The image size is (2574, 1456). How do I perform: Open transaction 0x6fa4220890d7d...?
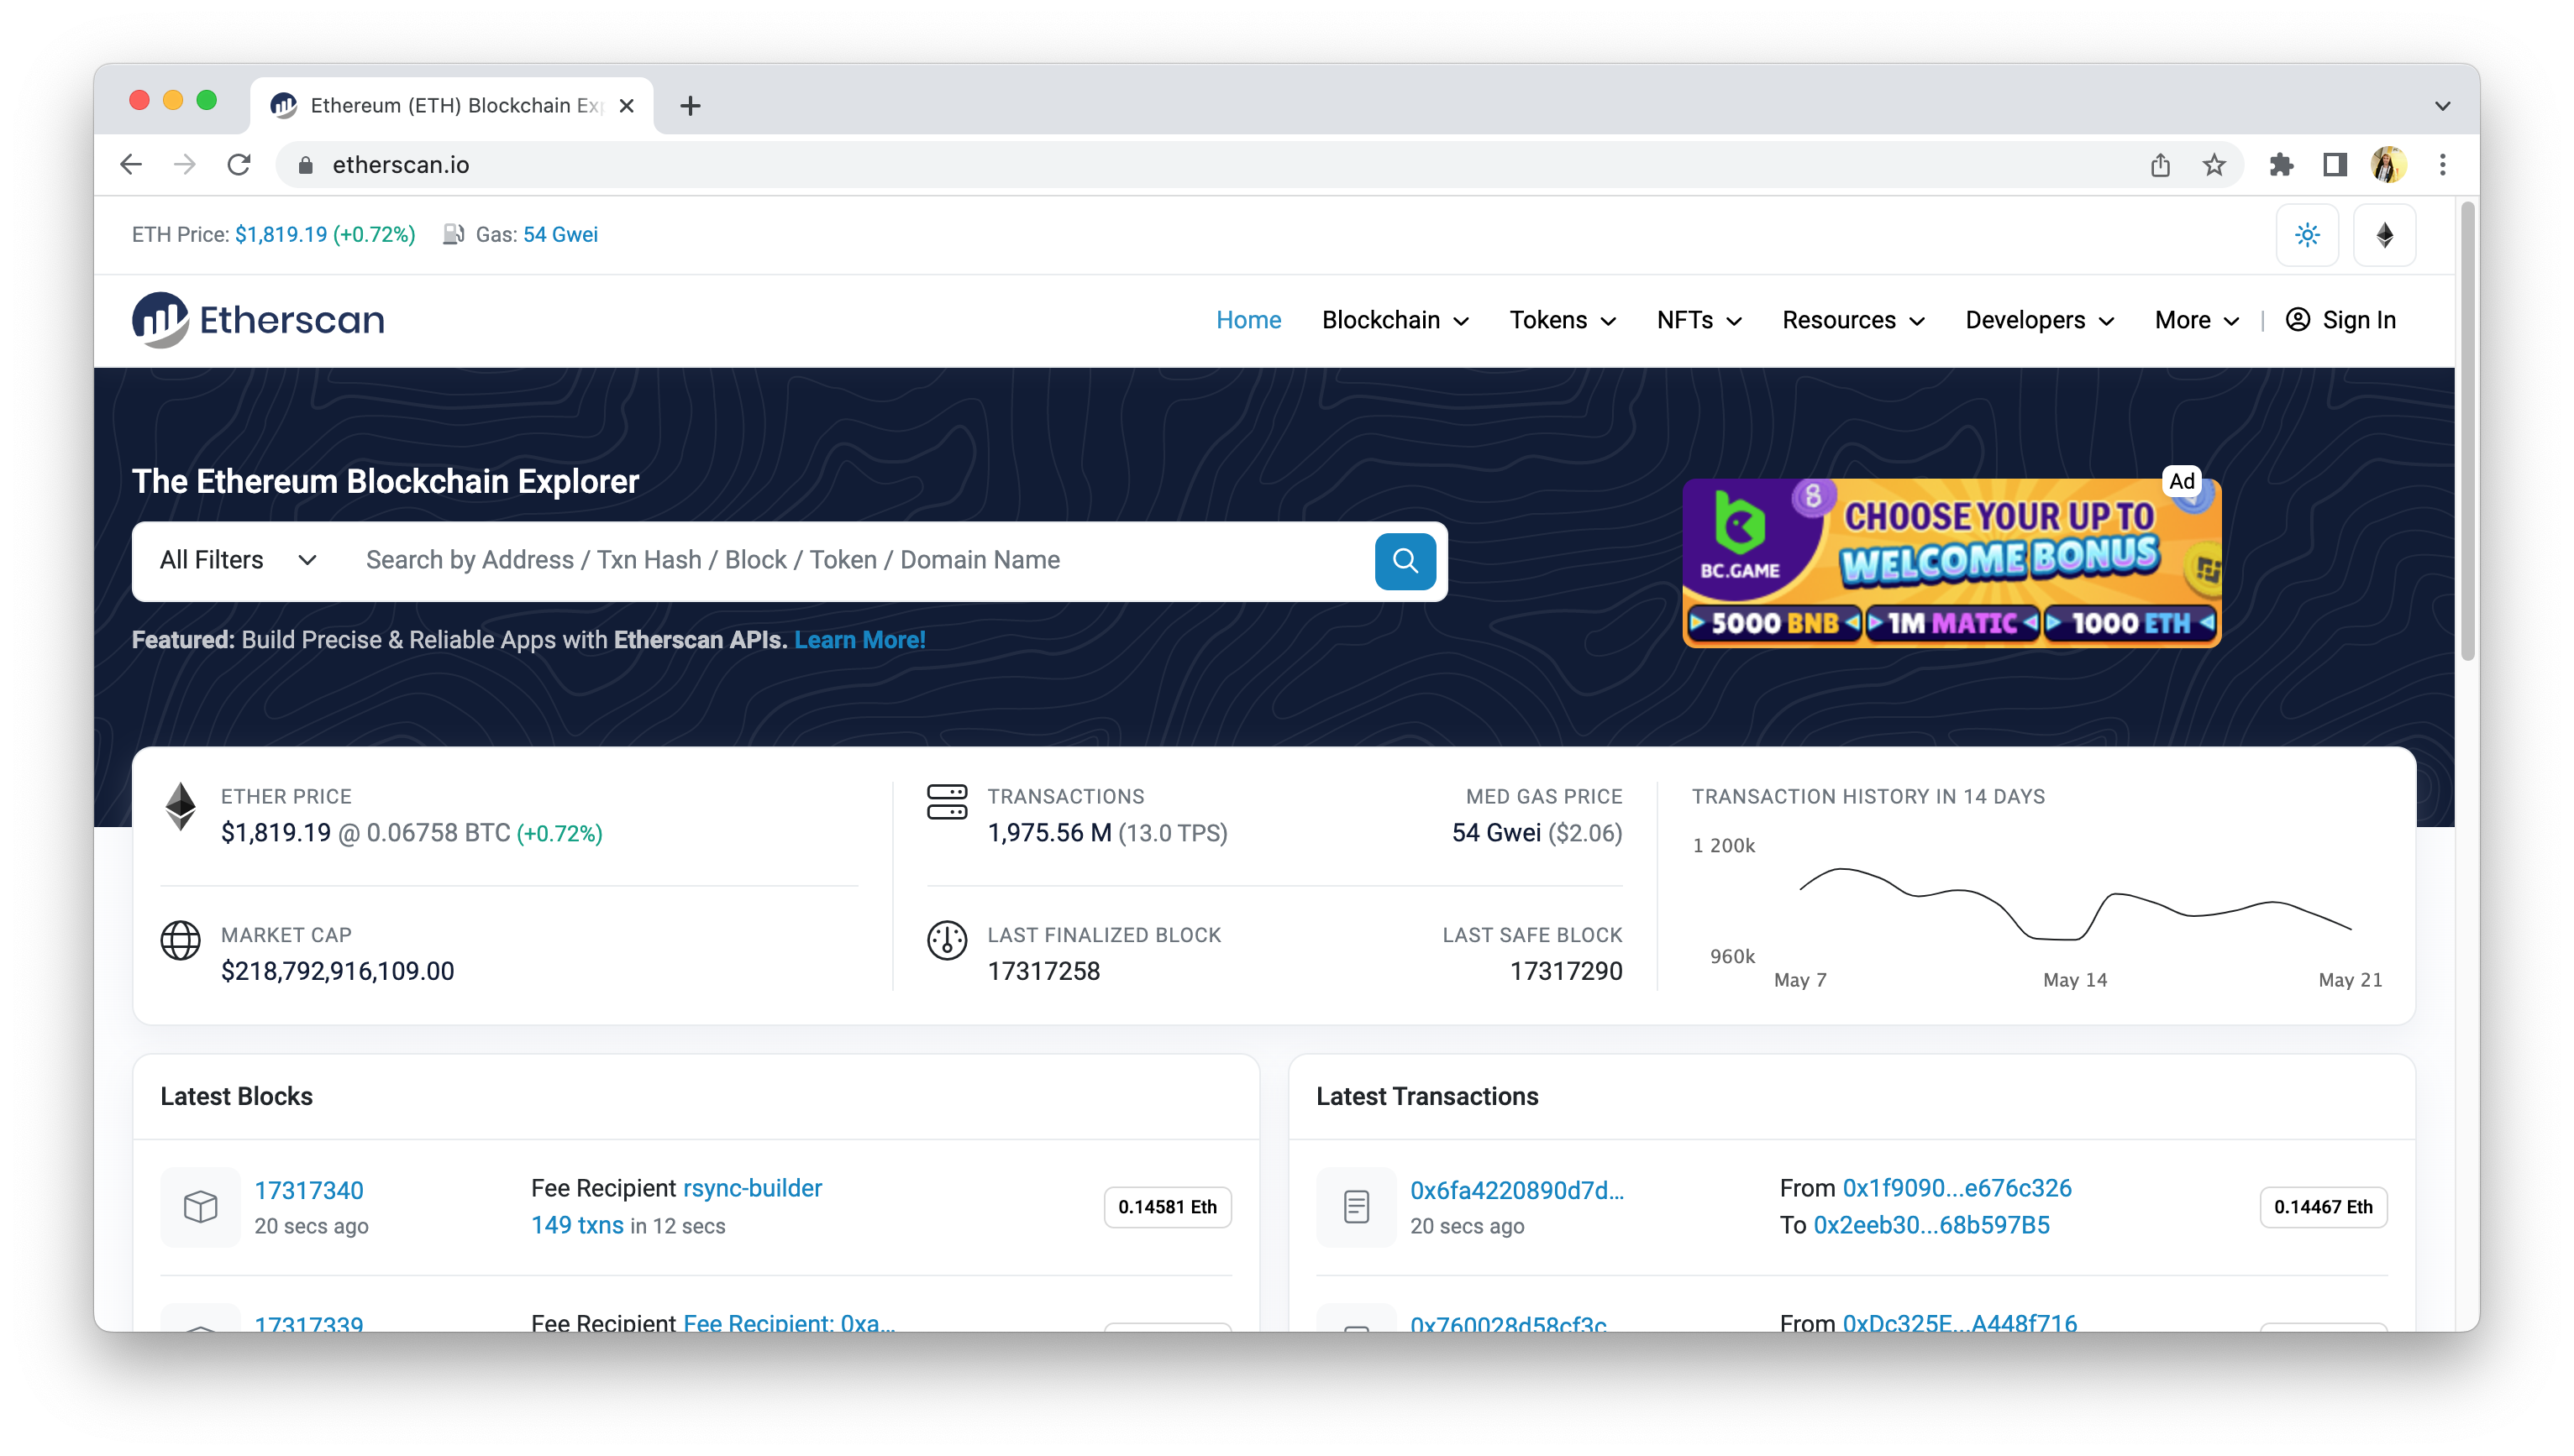tap(1516, 1190)
